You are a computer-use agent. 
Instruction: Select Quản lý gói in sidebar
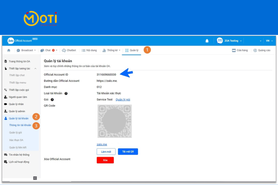click(15, 133)
